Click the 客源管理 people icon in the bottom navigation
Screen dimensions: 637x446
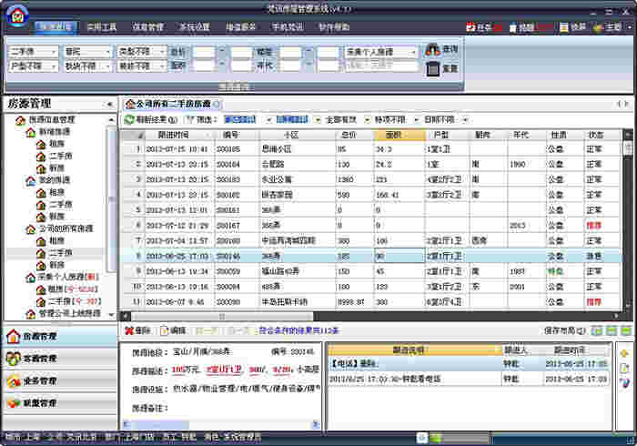(13, 359)
